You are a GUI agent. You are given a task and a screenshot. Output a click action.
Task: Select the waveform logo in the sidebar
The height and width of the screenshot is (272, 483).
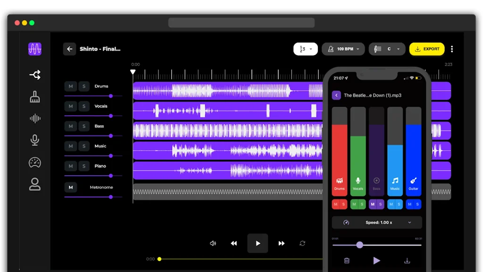click(34, 49)
